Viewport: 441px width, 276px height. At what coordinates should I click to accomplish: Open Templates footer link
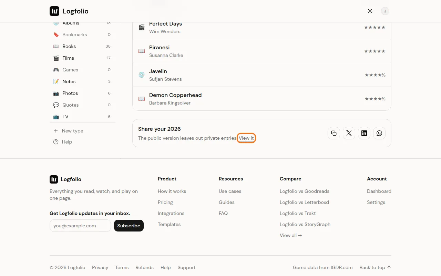169,224
